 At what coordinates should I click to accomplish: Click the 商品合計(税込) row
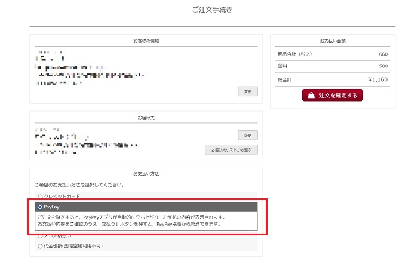click(332, 54)
